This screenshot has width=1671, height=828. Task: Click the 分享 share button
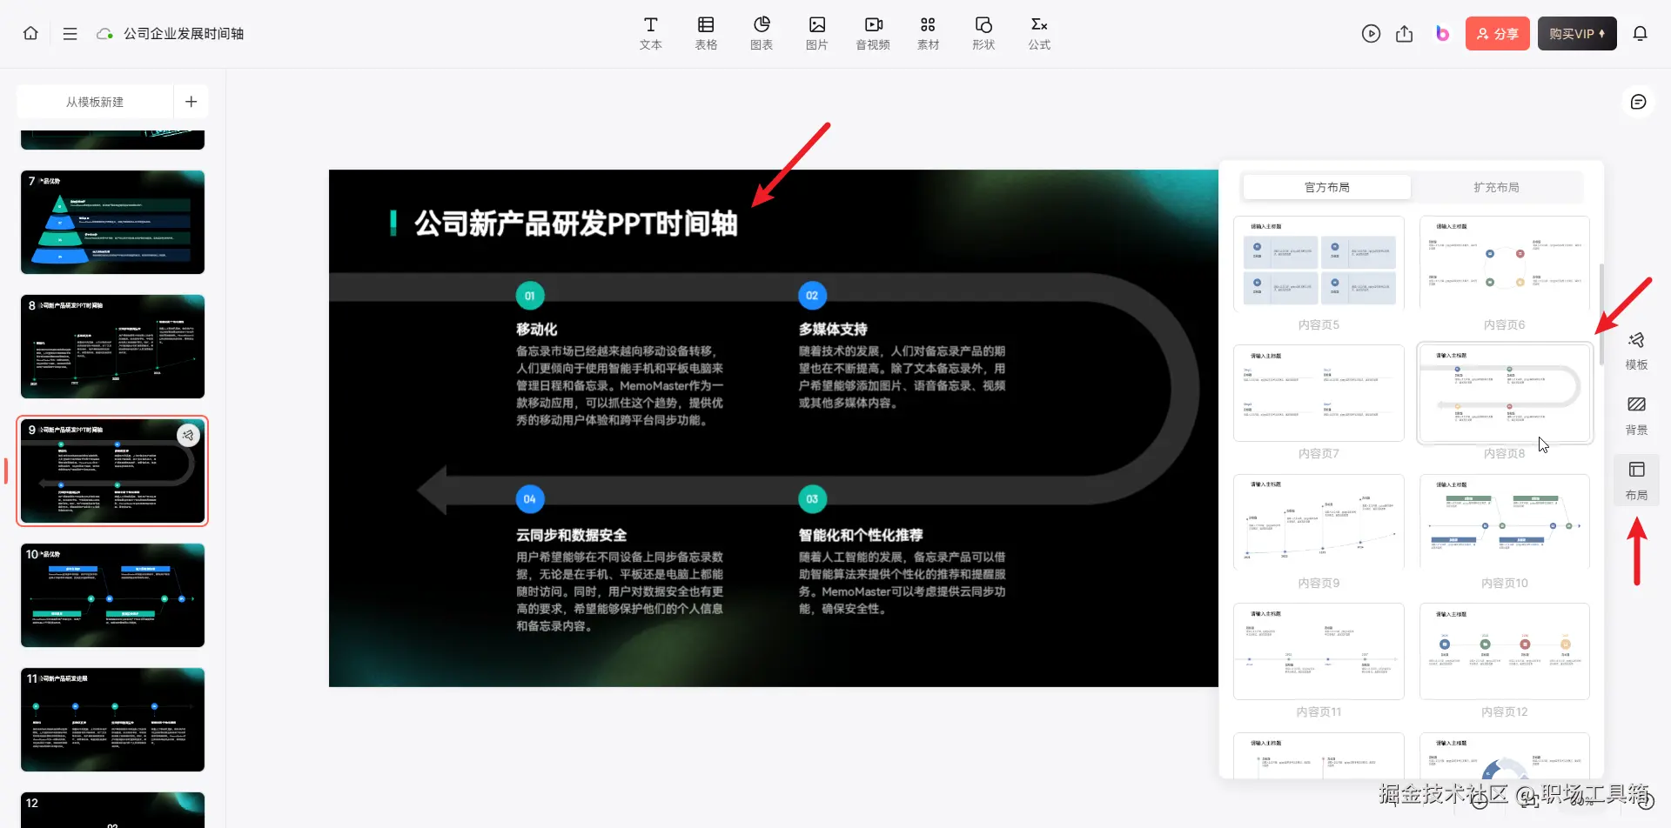[x=1497, y=34]
